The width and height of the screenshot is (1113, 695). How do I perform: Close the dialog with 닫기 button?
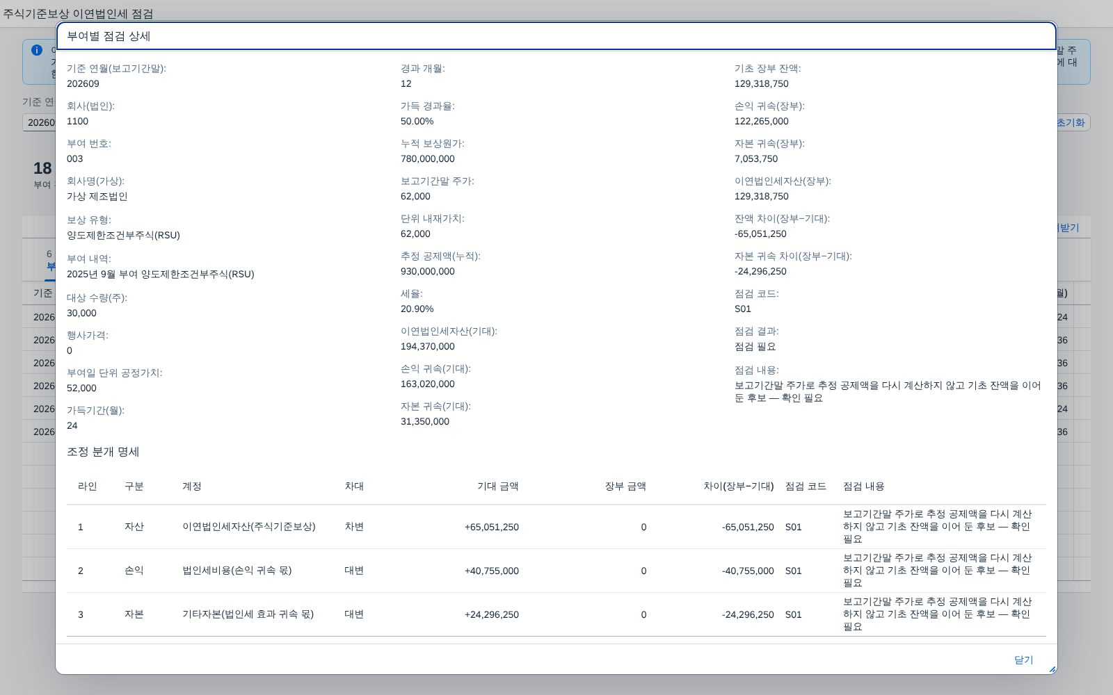click(x=1023, y=660)
